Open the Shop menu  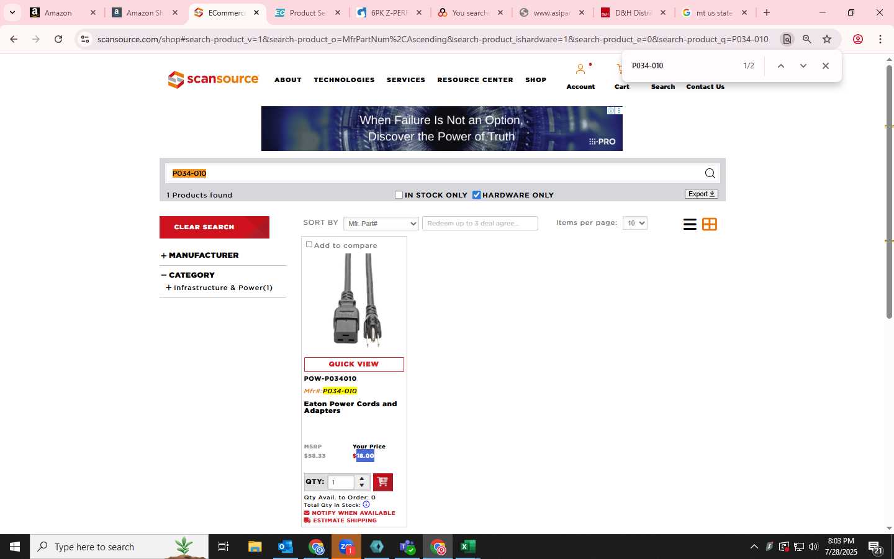[x=536, y=80]
